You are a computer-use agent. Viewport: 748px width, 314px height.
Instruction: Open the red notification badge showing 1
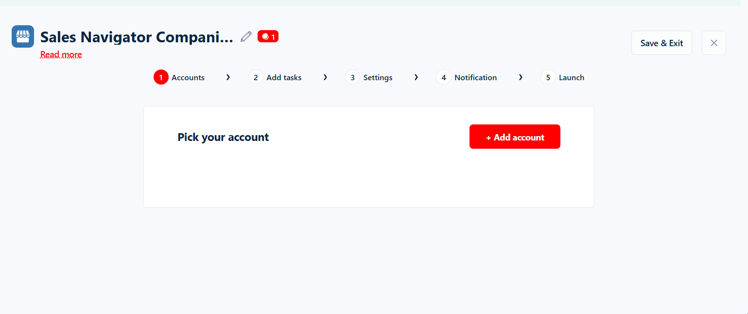(x=268, y=36)
